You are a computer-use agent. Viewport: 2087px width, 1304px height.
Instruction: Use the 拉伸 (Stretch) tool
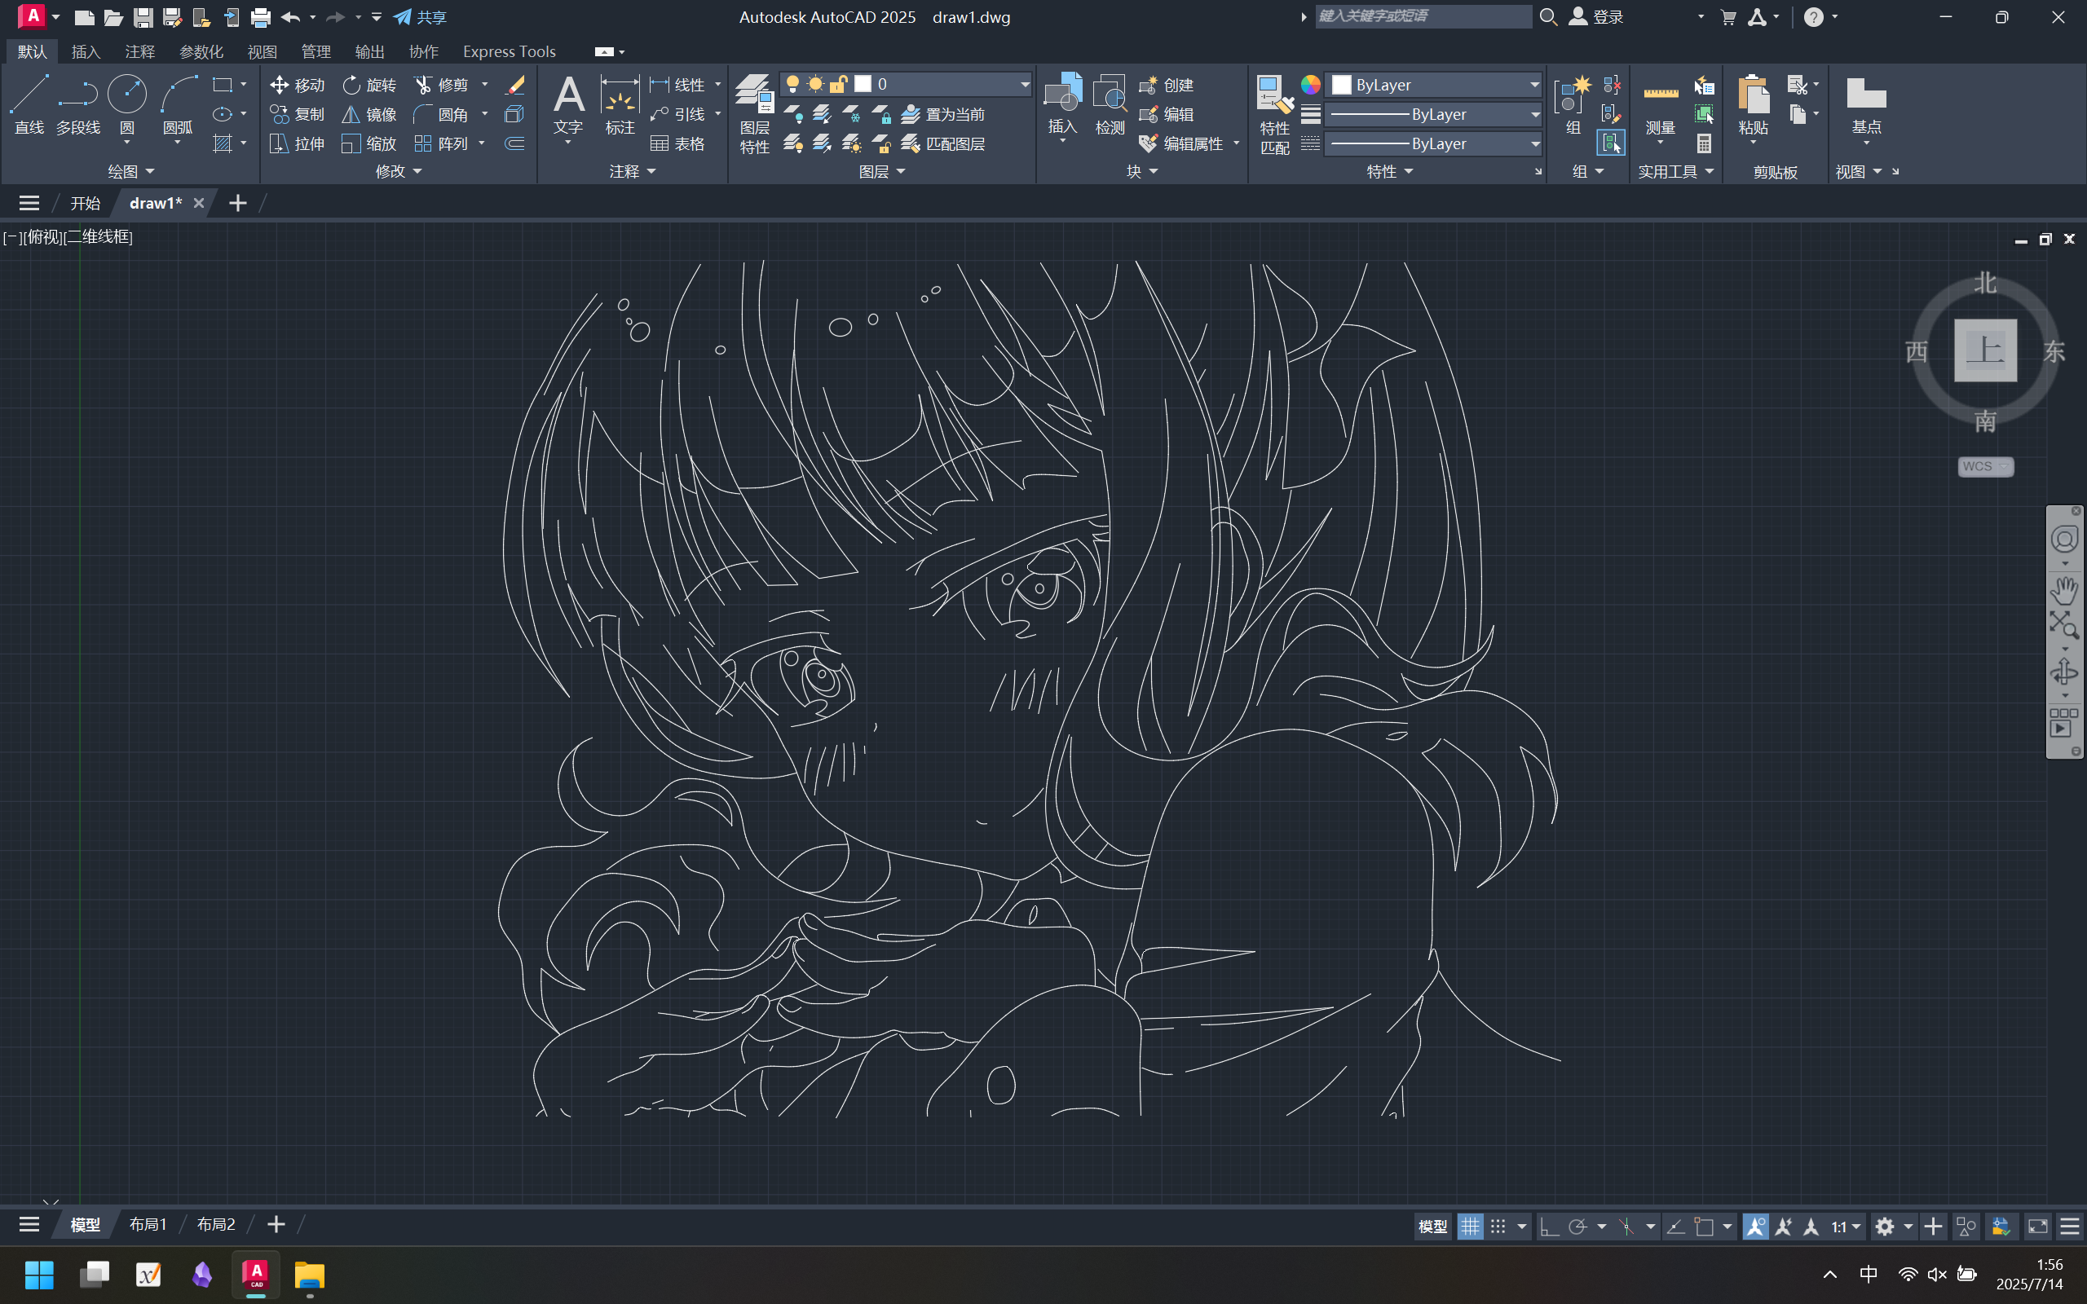tap(297, 143)
